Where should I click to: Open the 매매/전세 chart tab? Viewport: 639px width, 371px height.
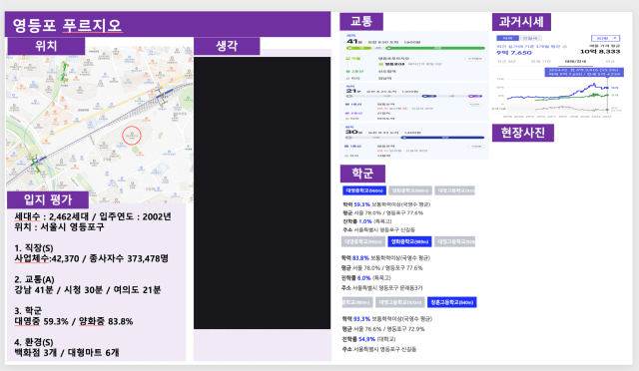(x=575, y=62)
